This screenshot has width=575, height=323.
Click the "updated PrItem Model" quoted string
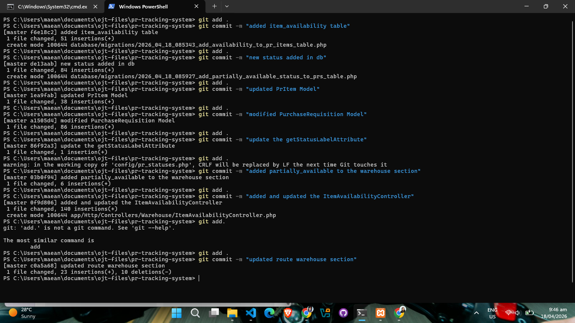pos(283,89)
